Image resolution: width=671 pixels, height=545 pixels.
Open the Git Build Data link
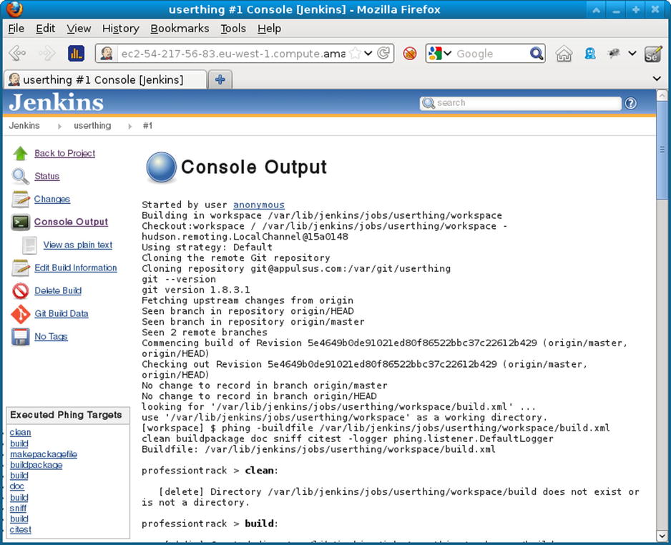coord(62,313)
